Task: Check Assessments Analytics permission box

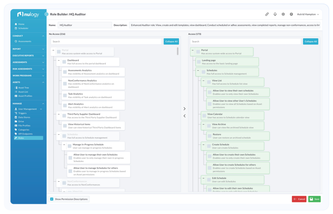Action: pyautogui.click(x=65, y=72)
